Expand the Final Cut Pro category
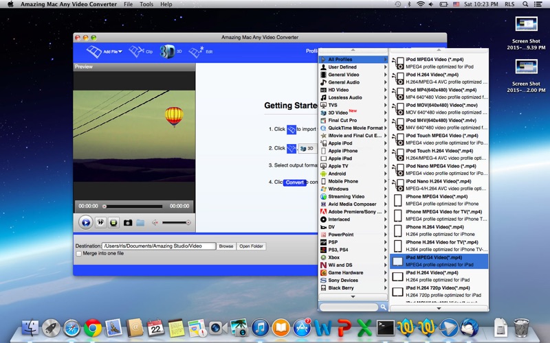Viewport: 550px width, 343px height. [353, 121]
